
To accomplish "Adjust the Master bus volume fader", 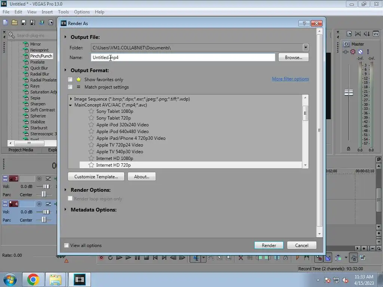I will click(x=349, y=93).
